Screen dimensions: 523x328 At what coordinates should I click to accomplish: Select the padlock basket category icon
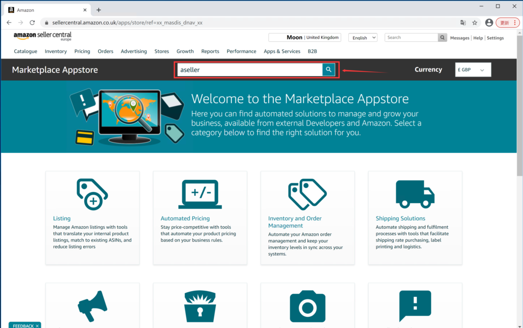(x=200, y=307)
